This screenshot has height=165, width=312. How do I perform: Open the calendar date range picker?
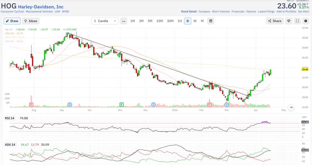pyautogui.click(x=211, y=21)
